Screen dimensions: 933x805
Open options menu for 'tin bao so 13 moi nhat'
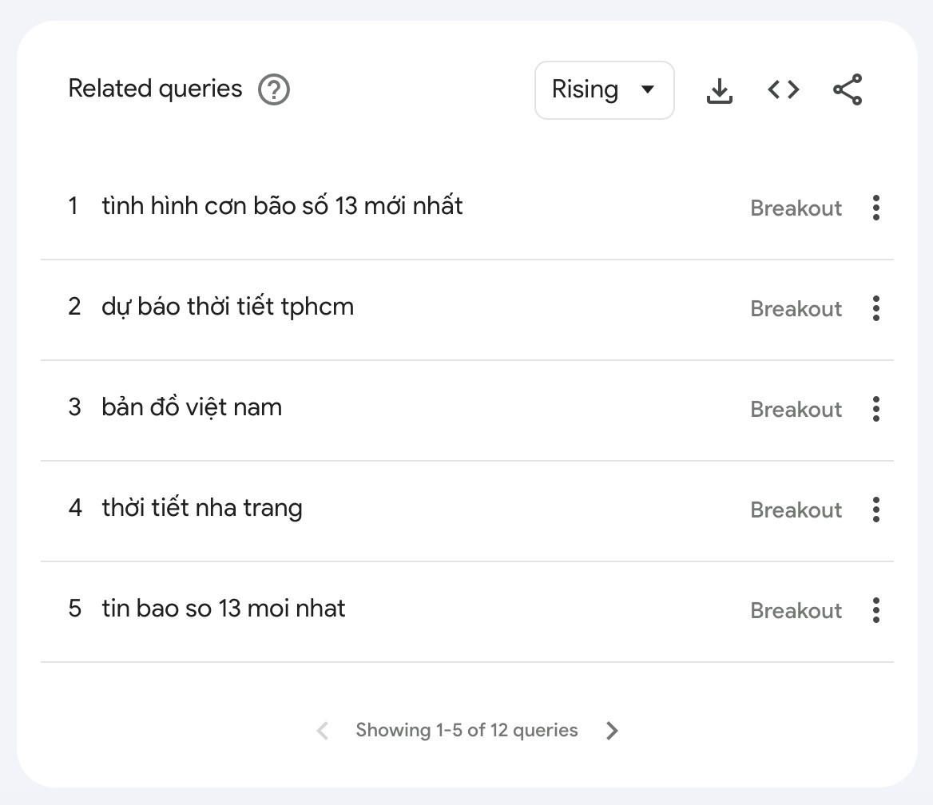pos(875,610)
